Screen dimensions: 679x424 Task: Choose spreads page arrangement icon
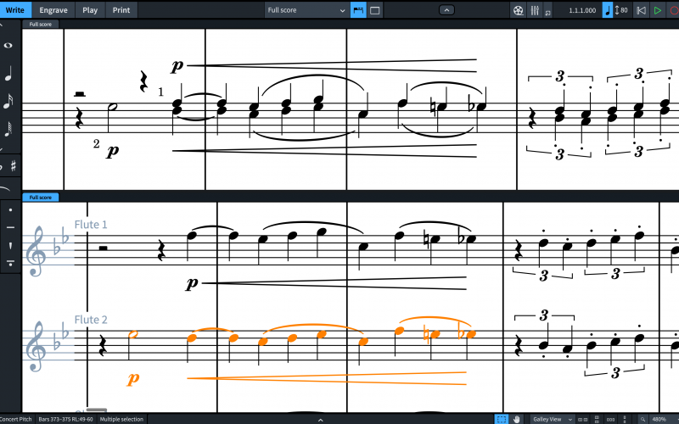coord(583,419)
